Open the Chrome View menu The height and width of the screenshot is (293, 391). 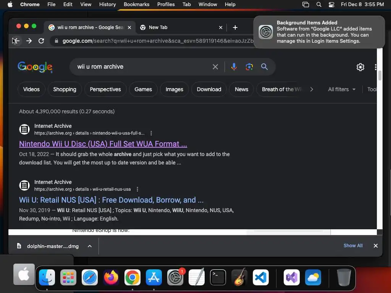pyautogui.click(x=86, y=5)
